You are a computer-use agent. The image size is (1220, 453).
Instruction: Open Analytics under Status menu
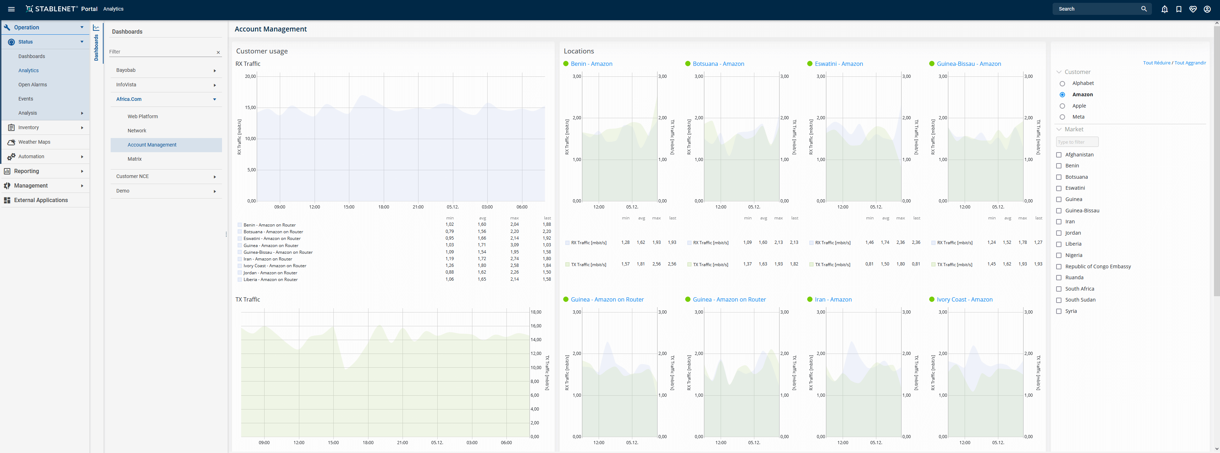(x=28, y=70)
